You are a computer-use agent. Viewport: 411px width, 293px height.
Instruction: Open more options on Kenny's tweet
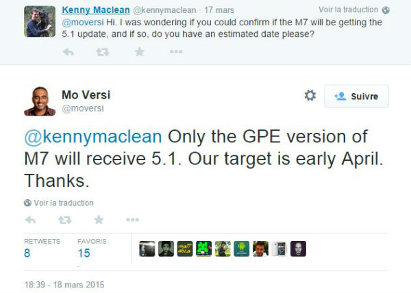point(176,52)
